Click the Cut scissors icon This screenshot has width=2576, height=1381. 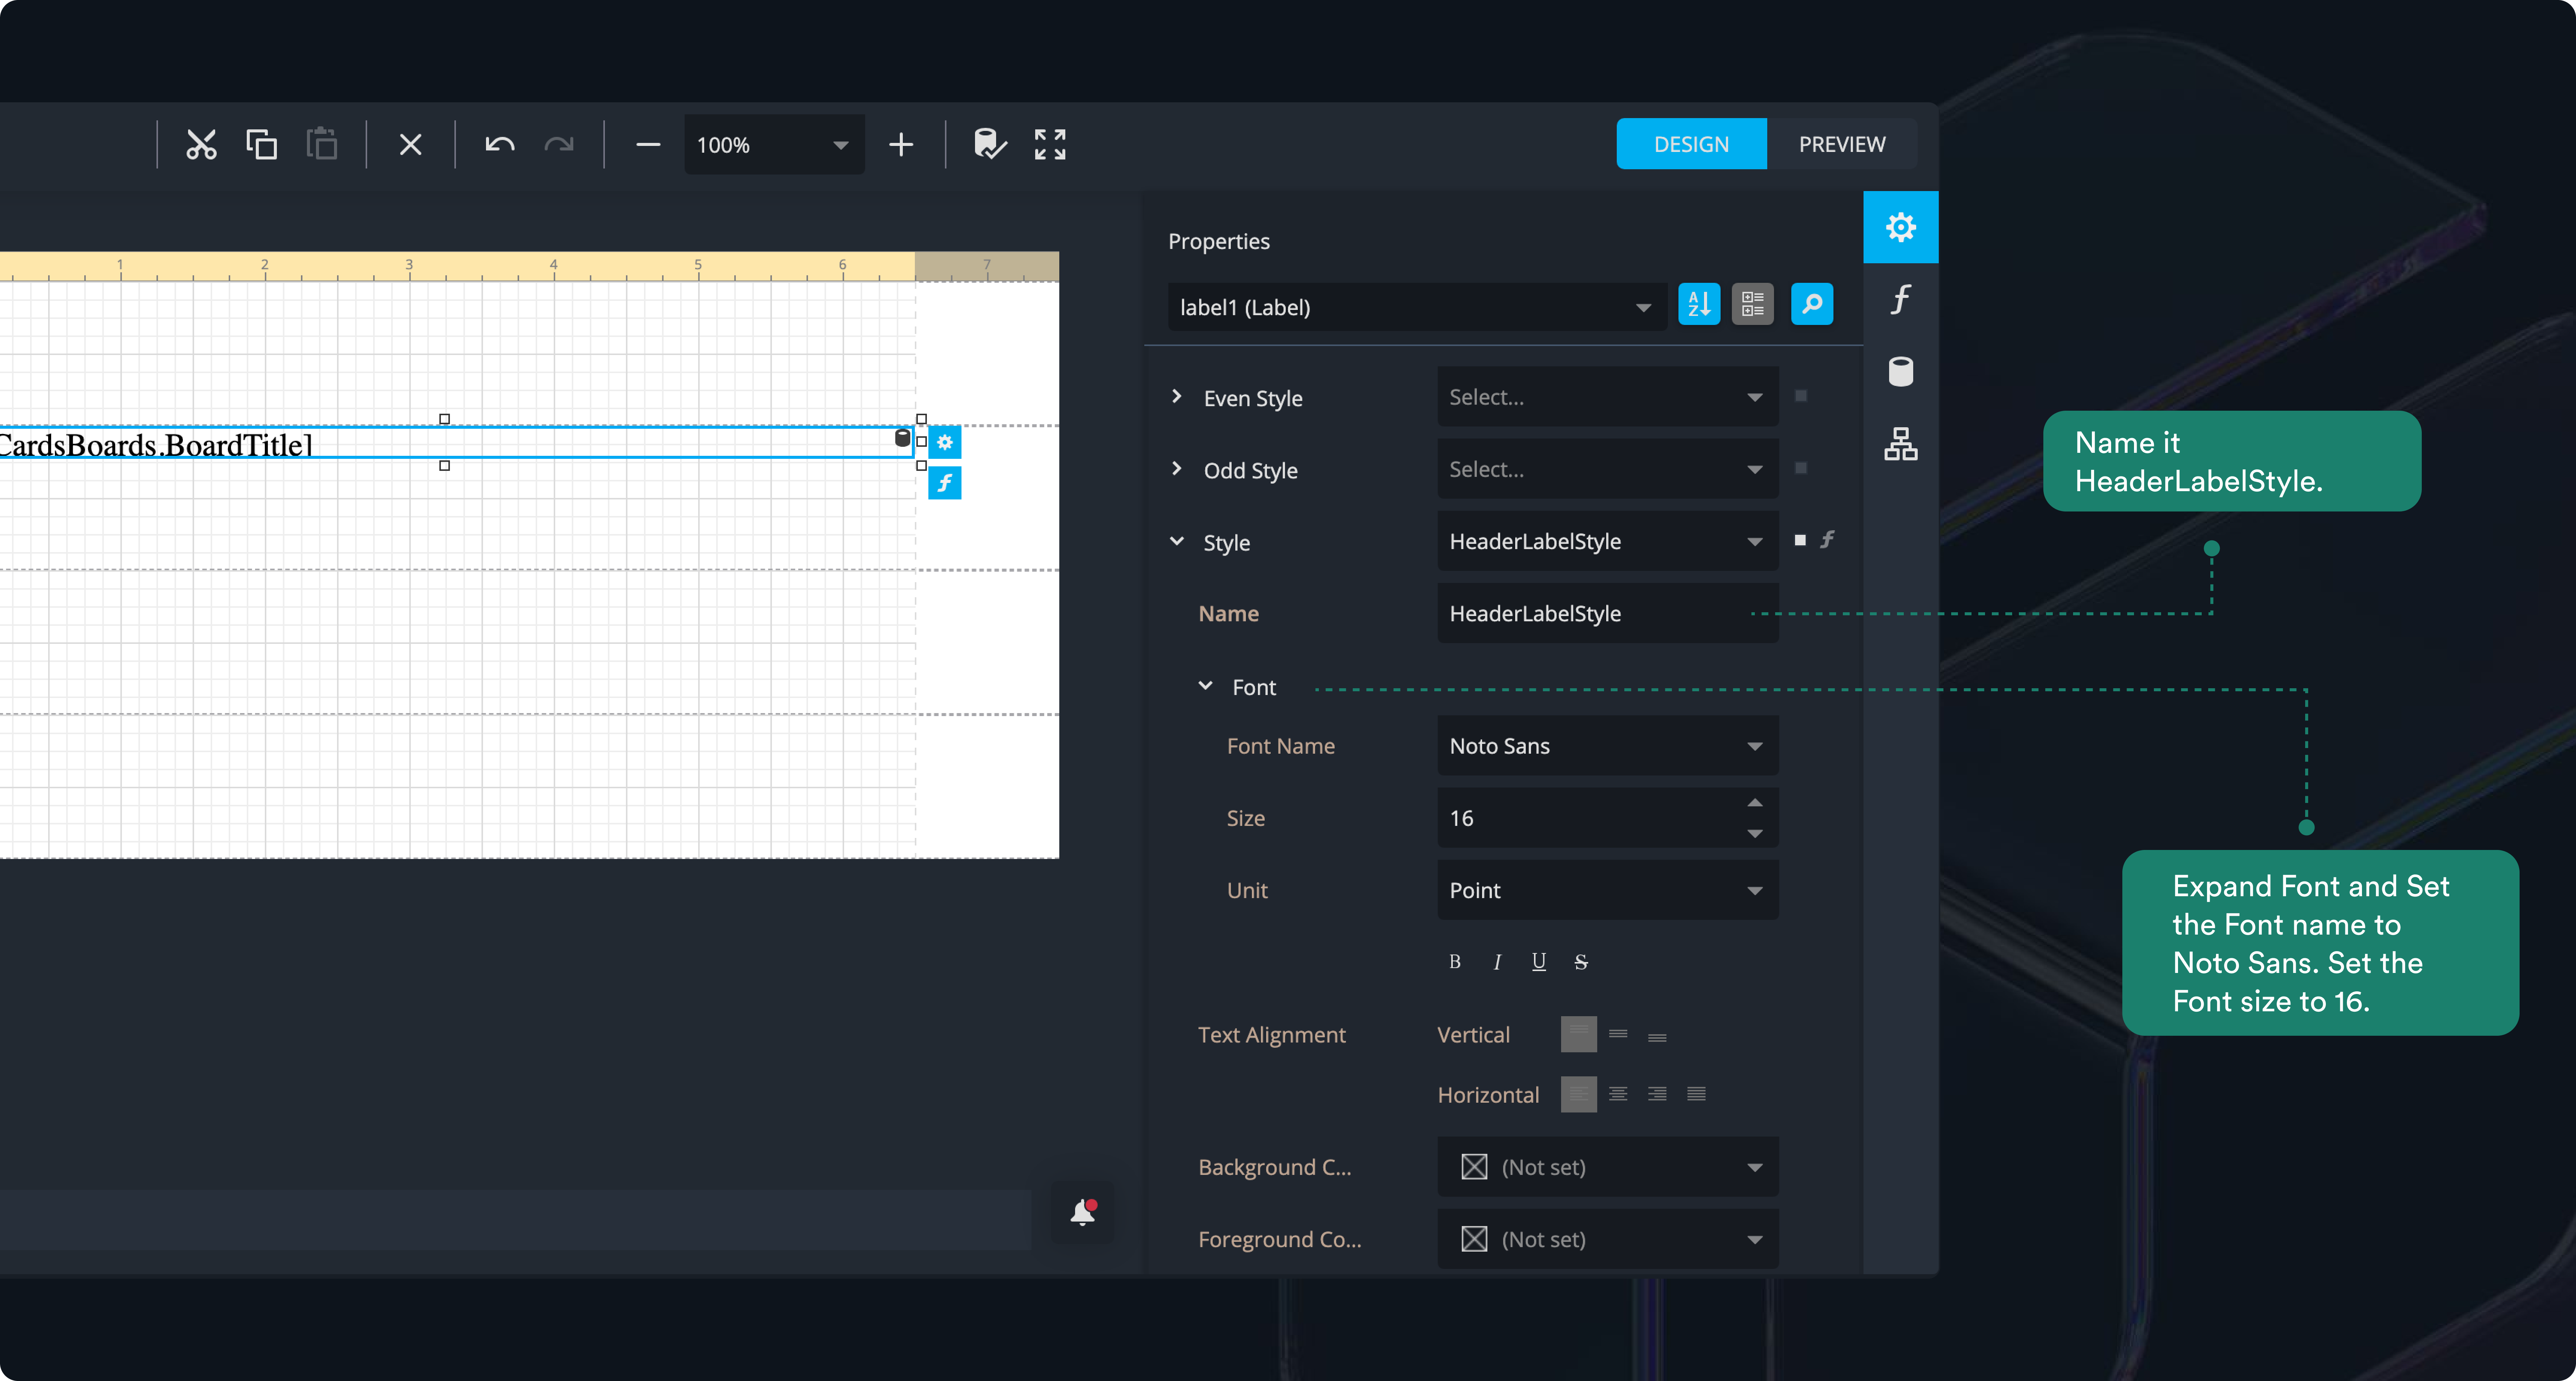tap(201, 145)
